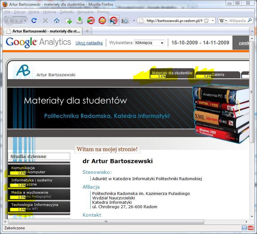Stop loading with the grey X icon
This screenshot has height=234, width=257.
(45, 21)
